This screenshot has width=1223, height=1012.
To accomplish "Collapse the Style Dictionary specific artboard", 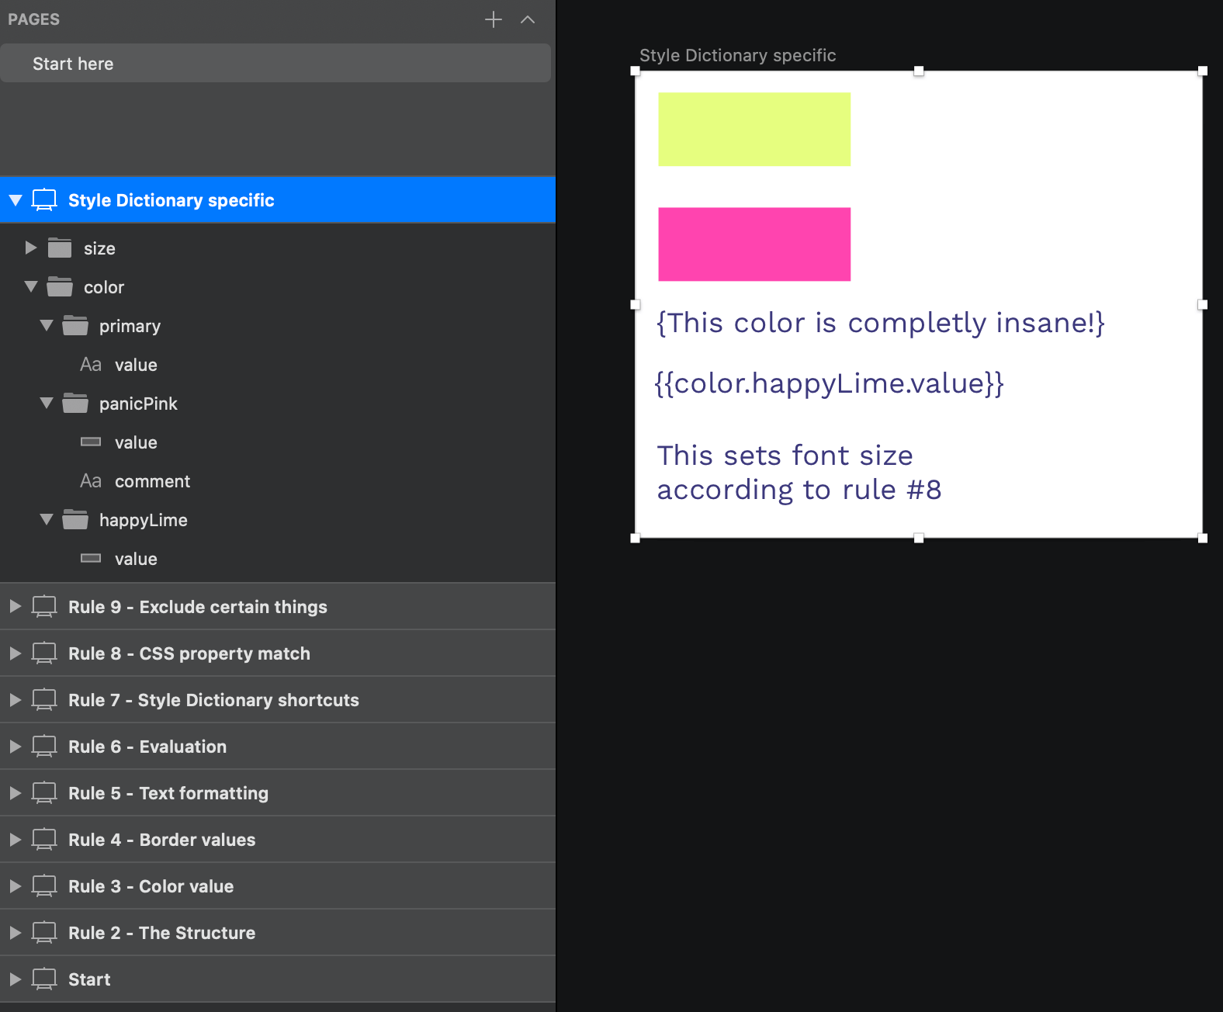I will (x=16, y=200).
